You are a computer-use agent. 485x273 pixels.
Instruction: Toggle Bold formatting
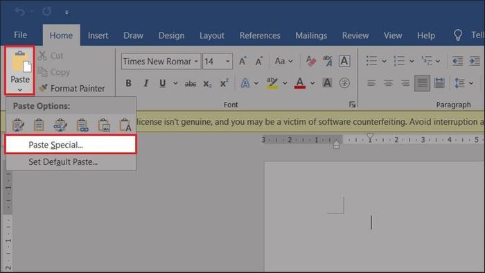128,83
